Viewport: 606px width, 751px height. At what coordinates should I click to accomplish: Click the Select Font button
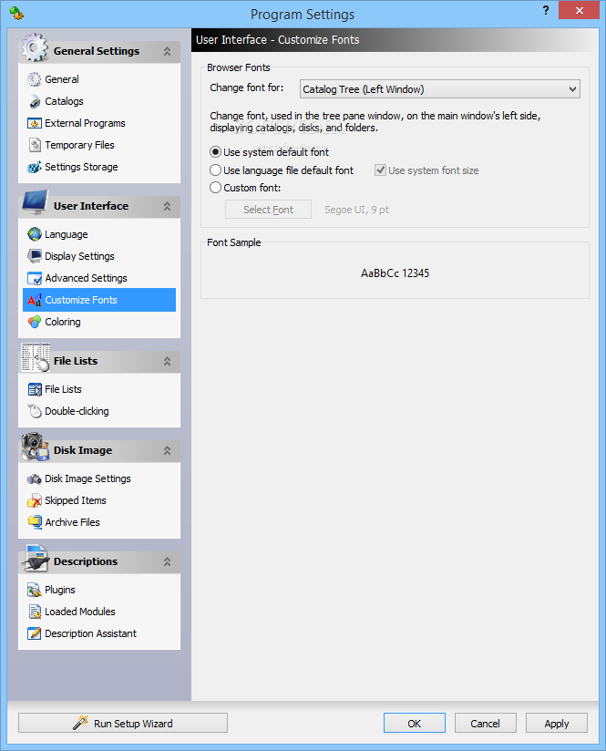[x=268, y=210]
